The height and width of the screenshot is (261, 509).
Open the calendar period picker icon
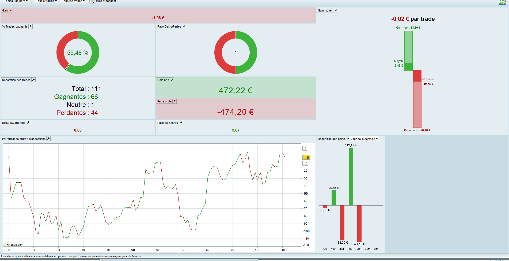click(x=92, y=1)
